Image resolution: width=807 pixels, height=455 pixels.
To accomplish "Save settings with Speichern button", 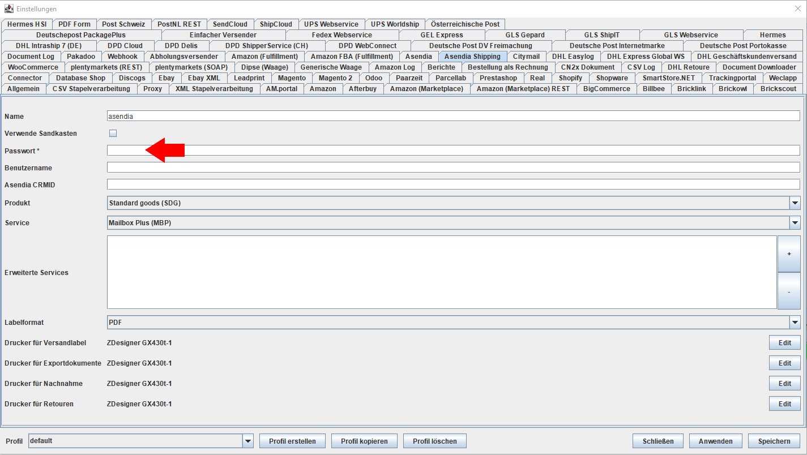I will pos(774,441).
